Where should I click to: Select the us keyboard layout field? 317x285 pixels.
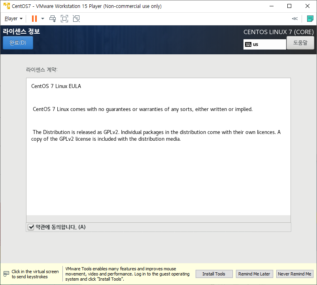point(265,44)
